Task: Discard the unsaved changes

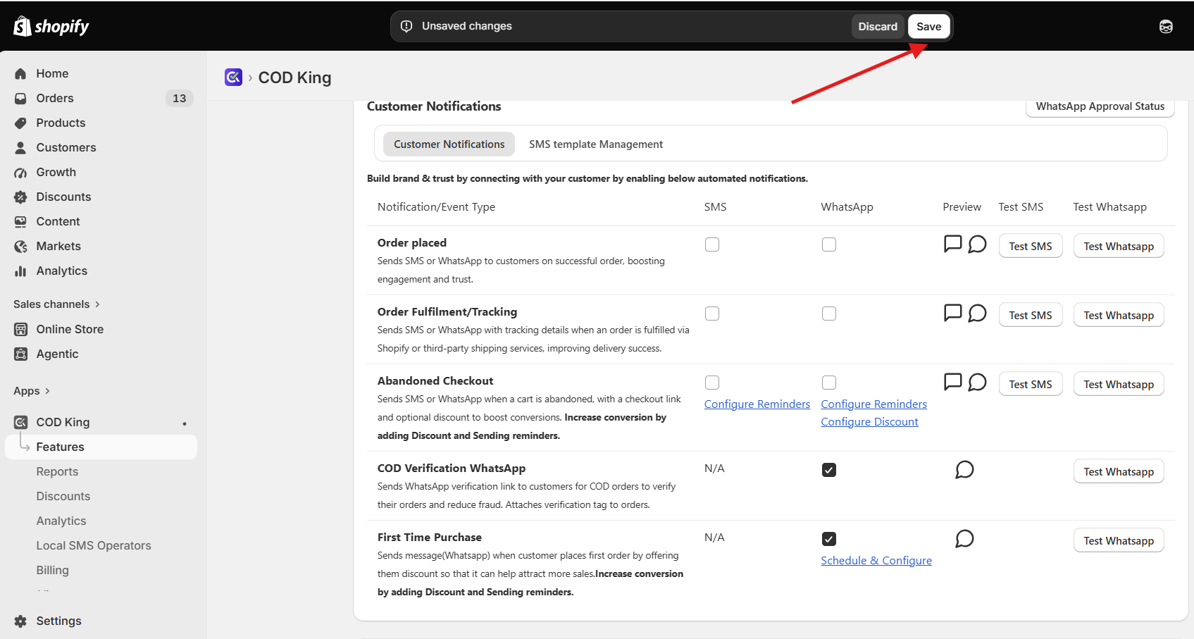Action: click(878, 27)
